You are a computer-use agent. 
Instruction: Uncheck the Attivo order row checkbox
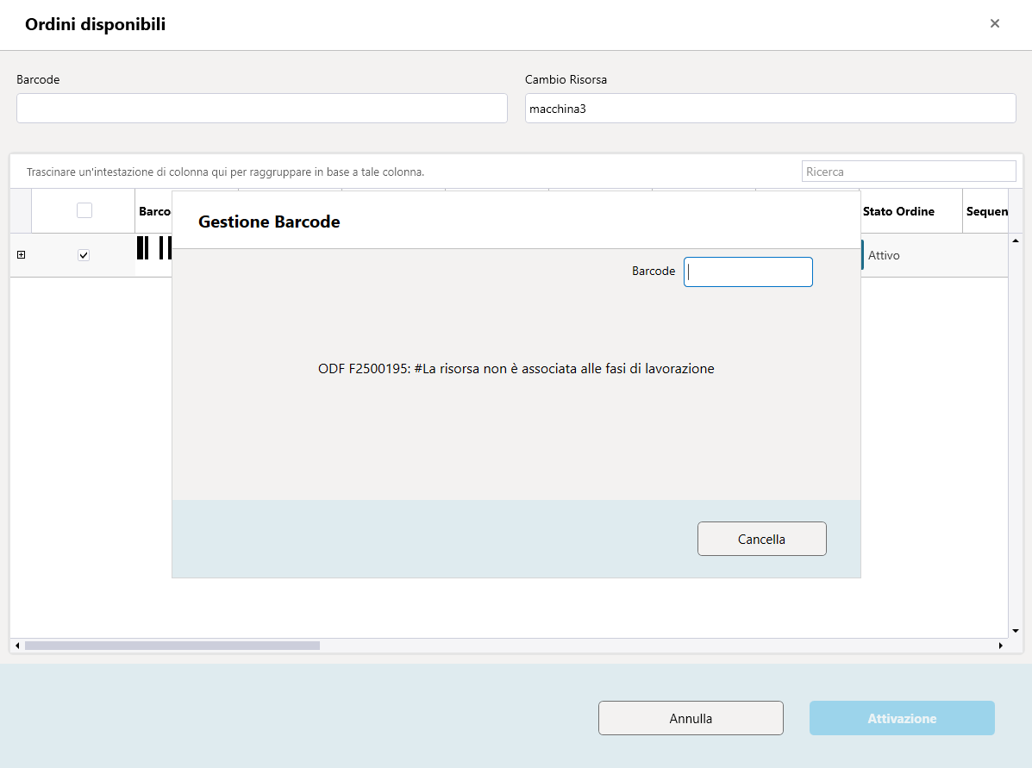coord(84,254)
